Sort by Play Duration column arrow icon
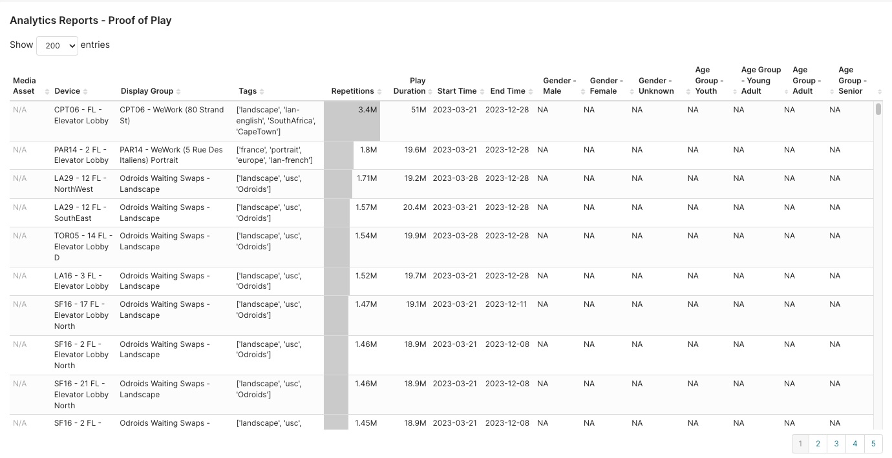This screenshot has height=458, width=892. tap(430, 92)
